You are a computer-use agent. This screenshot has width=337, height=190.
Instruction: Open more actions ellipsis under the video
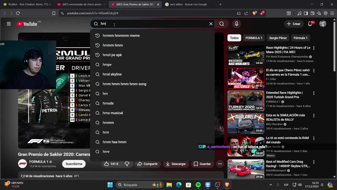(220, 164)
